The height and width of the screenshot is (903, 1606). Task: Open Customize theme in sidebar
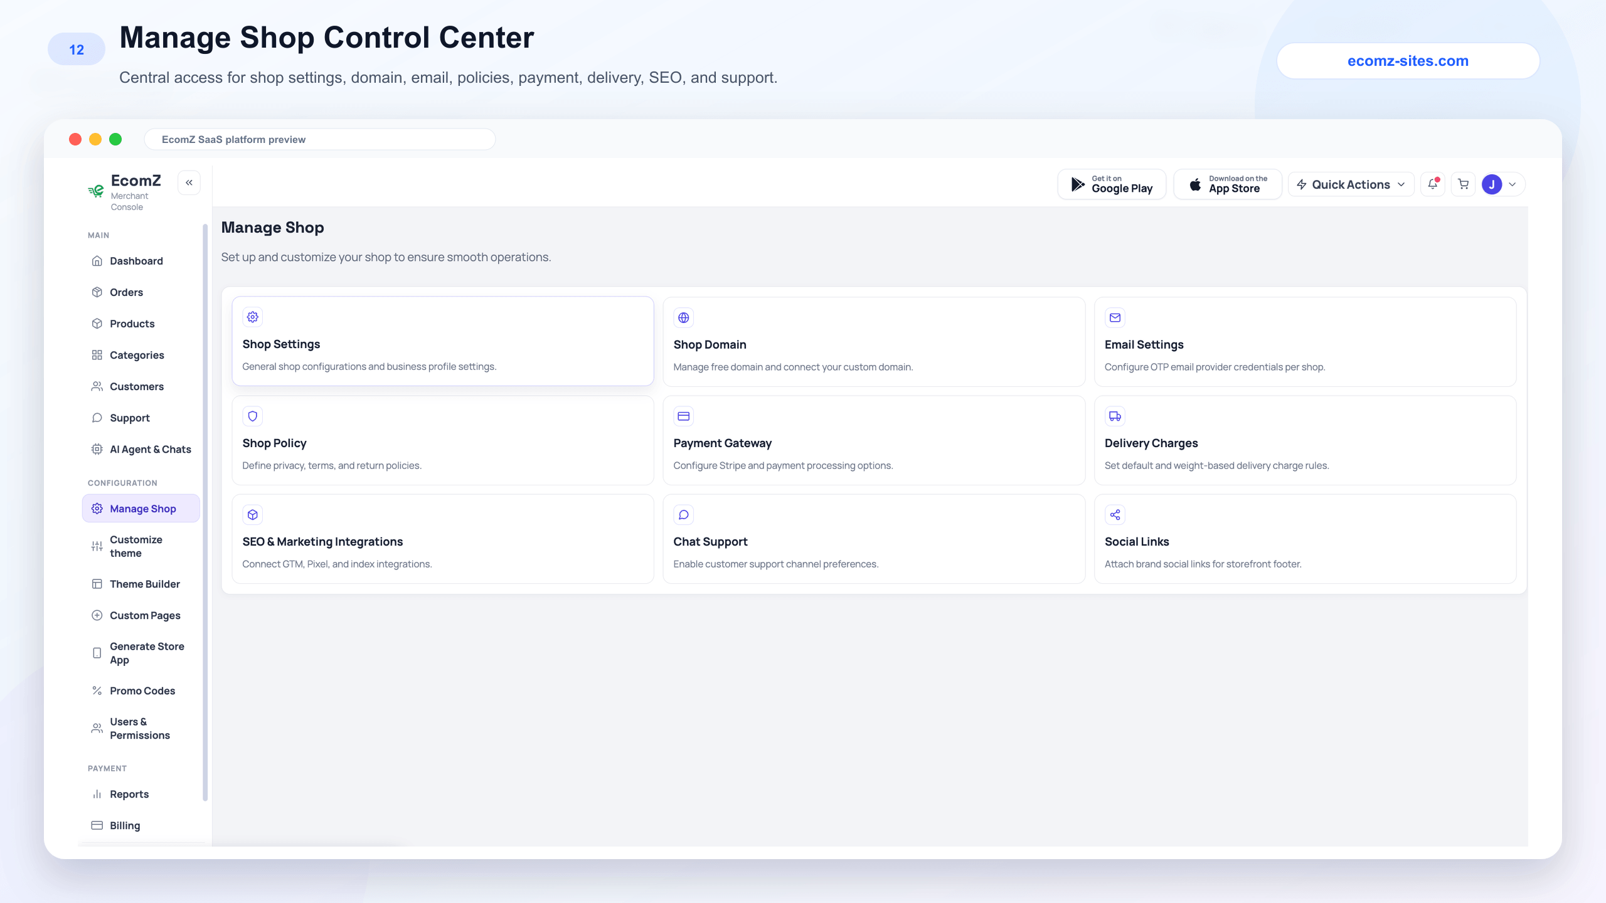click(141, 546)
